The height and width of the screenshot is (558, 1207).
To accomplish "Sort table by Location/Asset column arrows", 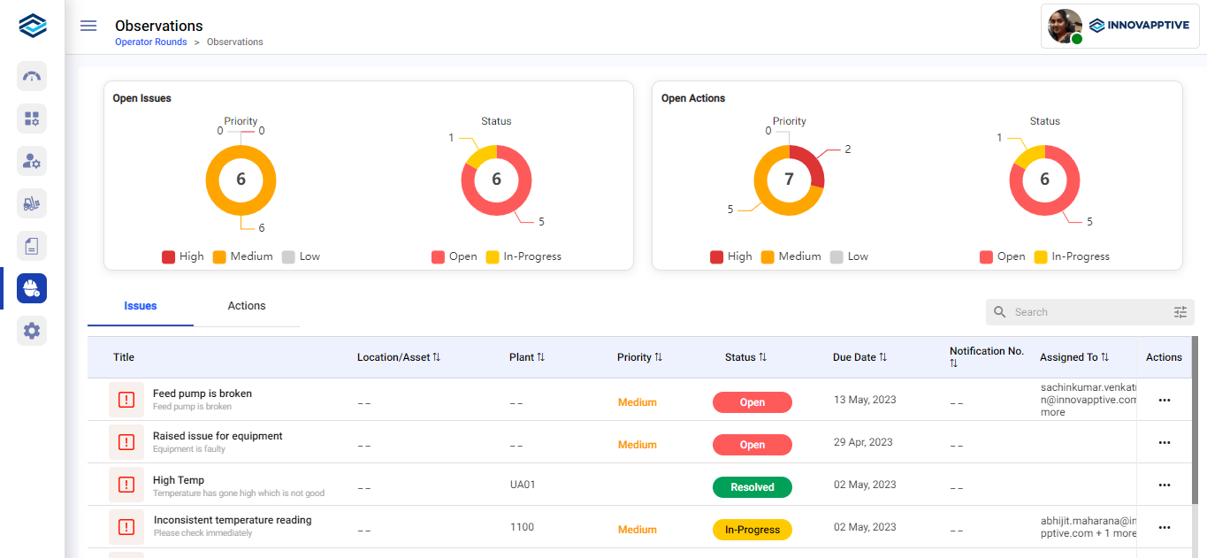I will 437,357.
